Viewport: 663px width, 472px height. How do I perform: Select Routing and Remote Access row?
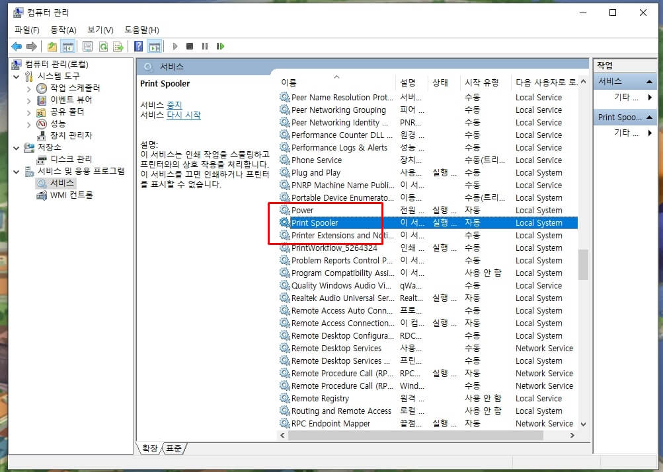point(428,411)
